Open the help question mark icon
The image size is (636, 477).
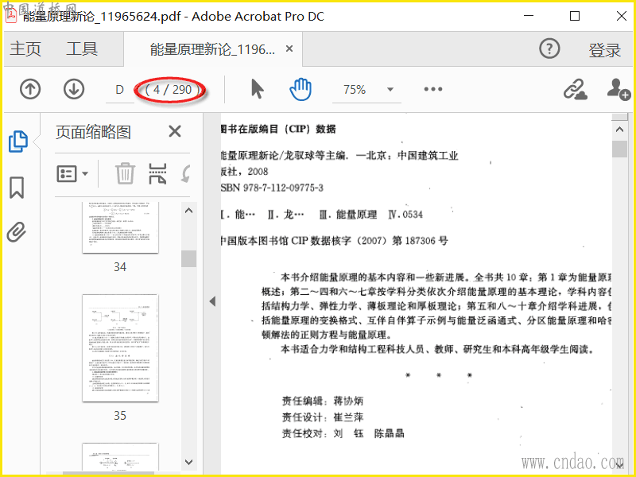tap(549, 48)
